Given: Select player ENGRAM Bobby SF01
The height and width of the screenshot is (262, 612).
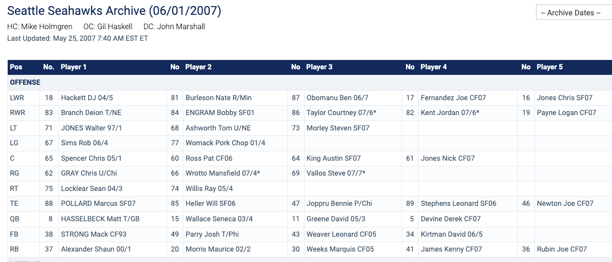Looking at the screenshot, I should (220, 113).
